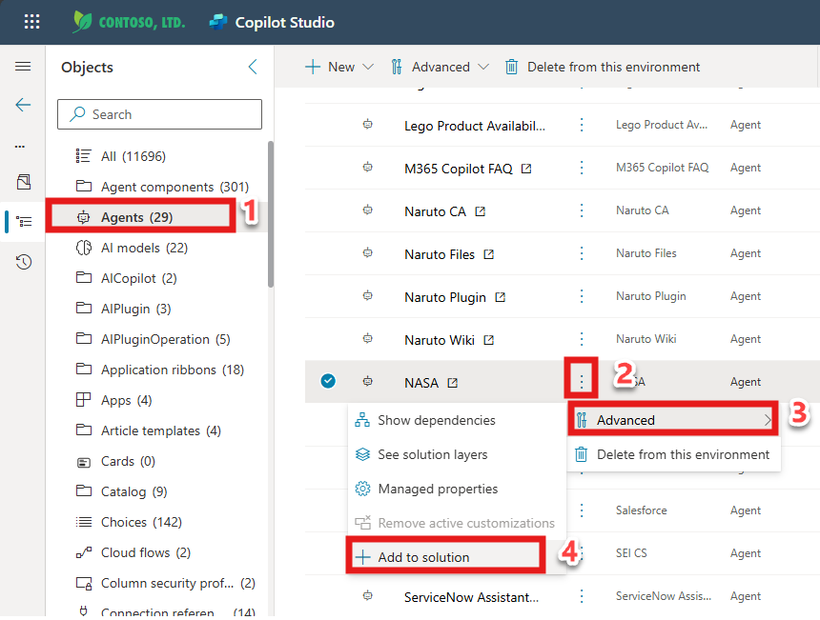Open Naruto Files external link icon
The image size is (820, 620).
(488, 254)
